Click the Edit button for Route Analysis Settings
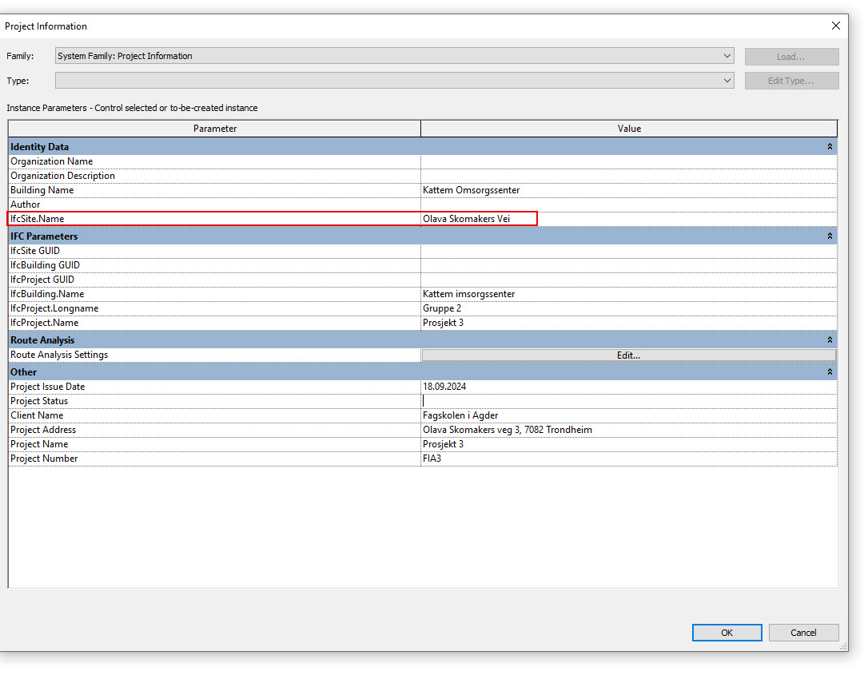Viewport: 868px width, 675px height. [x=629, y=355]
